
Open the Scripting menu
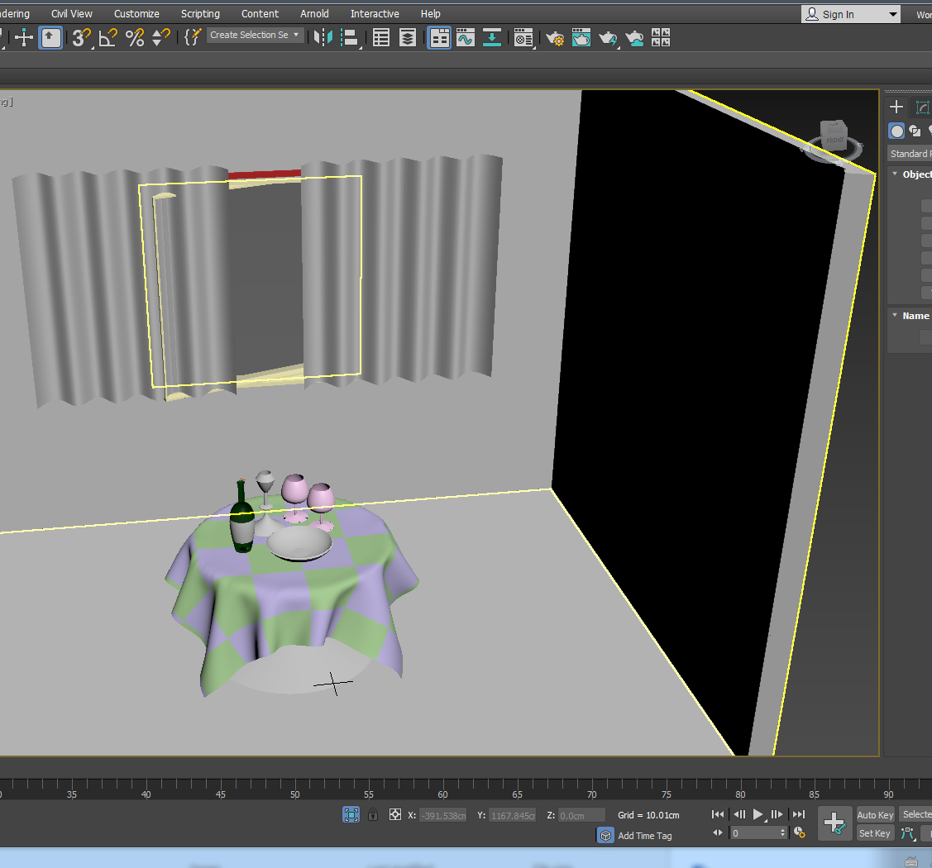pyautogui.click(x=200, y=13)
